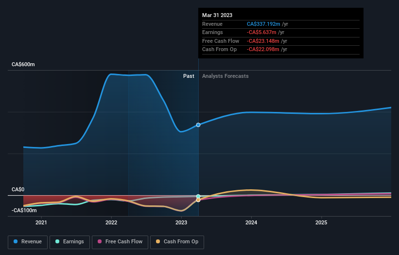The image size is (399, 255).
Task: Click the -CA$5.637m earnings value
Action: coord(261,32)
